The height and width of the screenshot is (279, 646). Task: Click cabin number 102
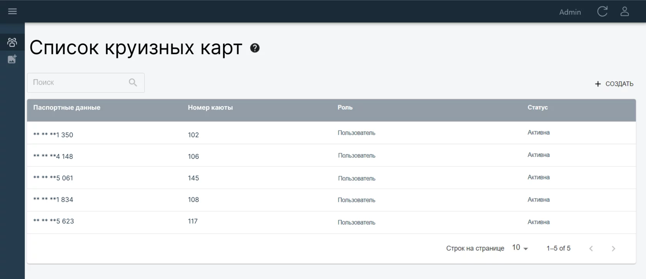193,135
